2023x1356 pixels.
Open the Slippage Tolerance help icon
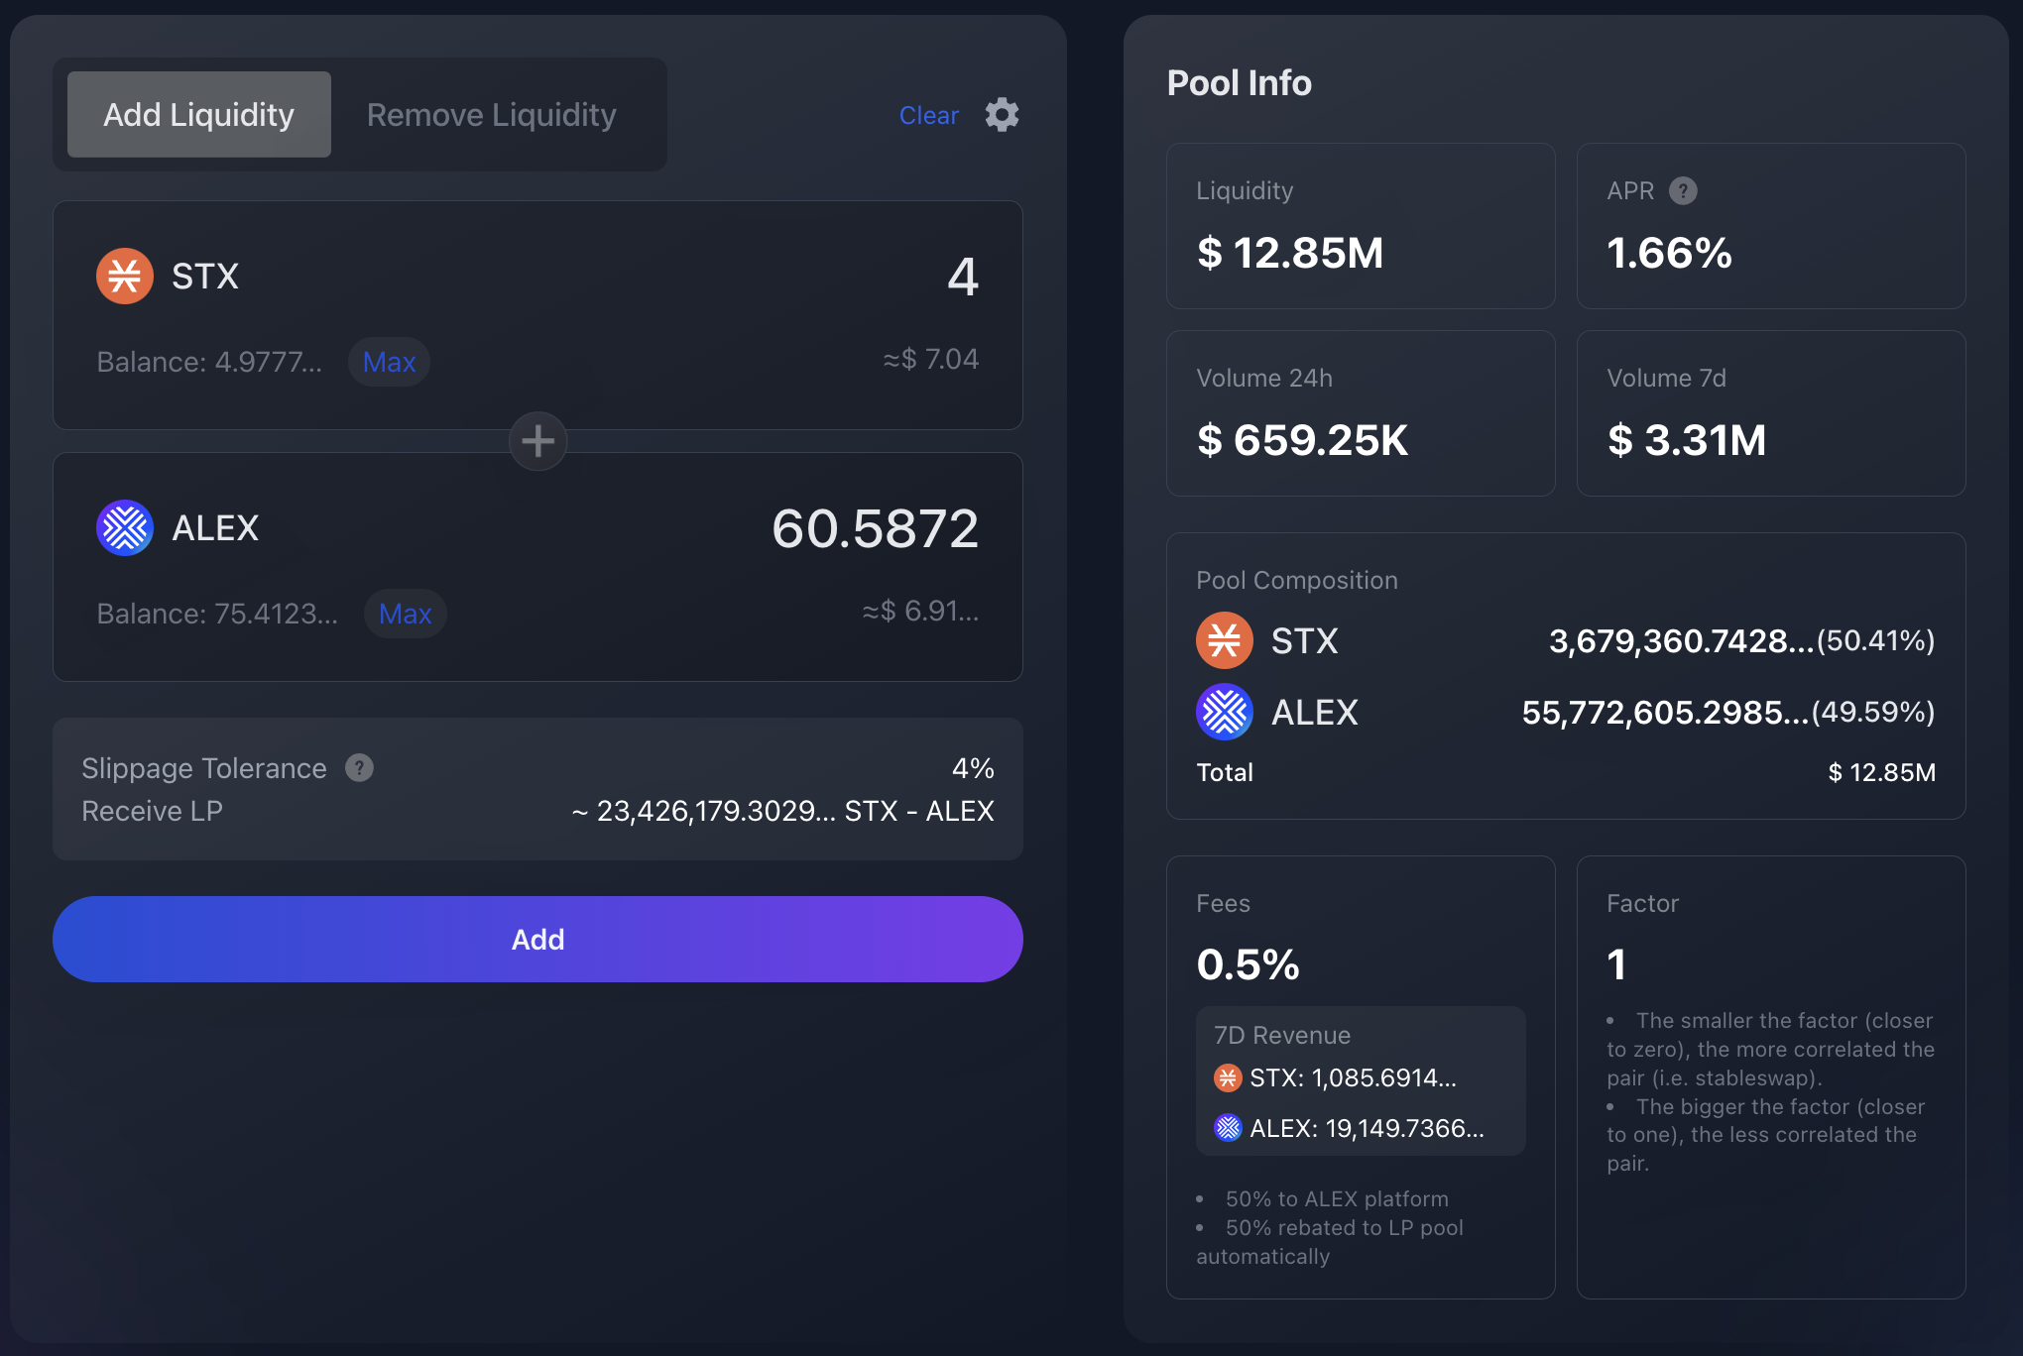click(x=359, y=768)
